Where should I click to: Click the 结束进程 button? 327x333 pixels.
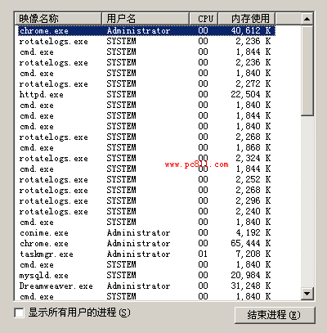point(275,315)
